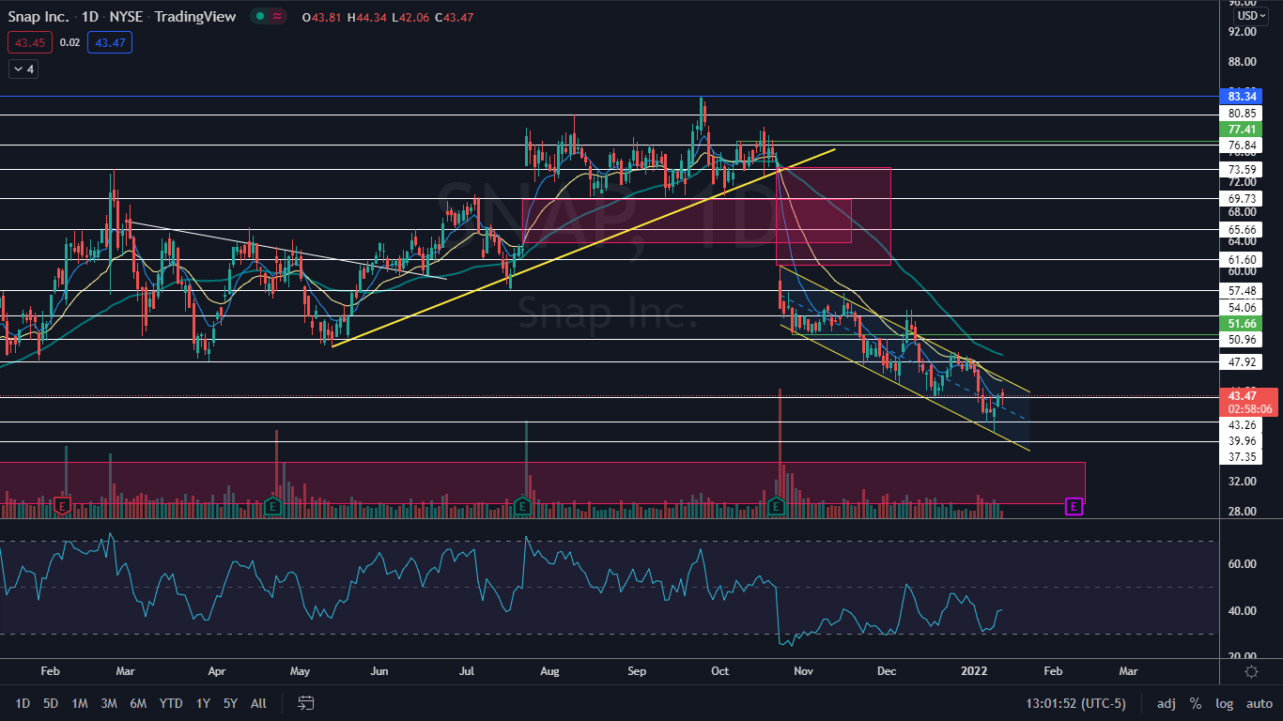The image size is (1283, 721).
Task: Click the Snap Inc. symbol title
Action: coord(39,17)
